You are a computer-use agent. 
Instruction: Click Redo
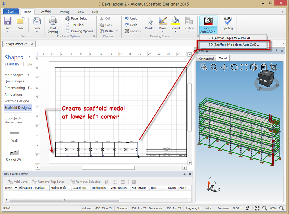click(x=131, y=25)
